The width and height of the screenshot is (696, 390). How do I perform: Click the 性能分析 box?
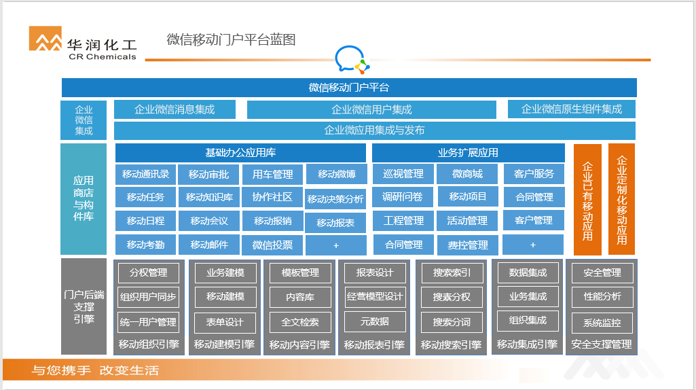(x=602, y=297)
